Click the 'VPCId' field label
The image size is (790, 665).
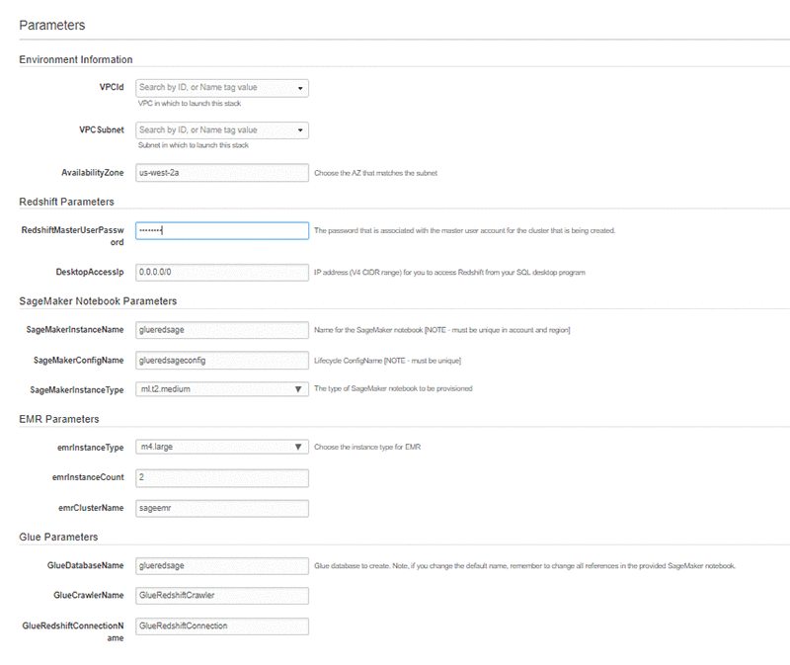coord(112,87)
